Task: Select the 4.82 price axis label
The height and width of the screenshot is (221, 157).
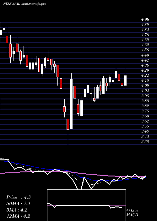Action: coord(145,30)
